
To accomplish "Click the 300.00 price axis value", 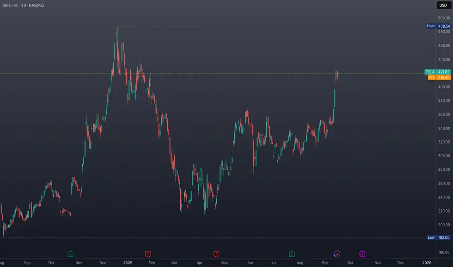I will pyautogui.click(x=444, y=155).
